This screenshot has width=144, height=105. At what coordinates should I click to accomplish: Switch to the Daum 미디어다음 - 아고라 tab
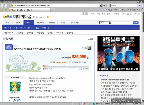[30, 10]
